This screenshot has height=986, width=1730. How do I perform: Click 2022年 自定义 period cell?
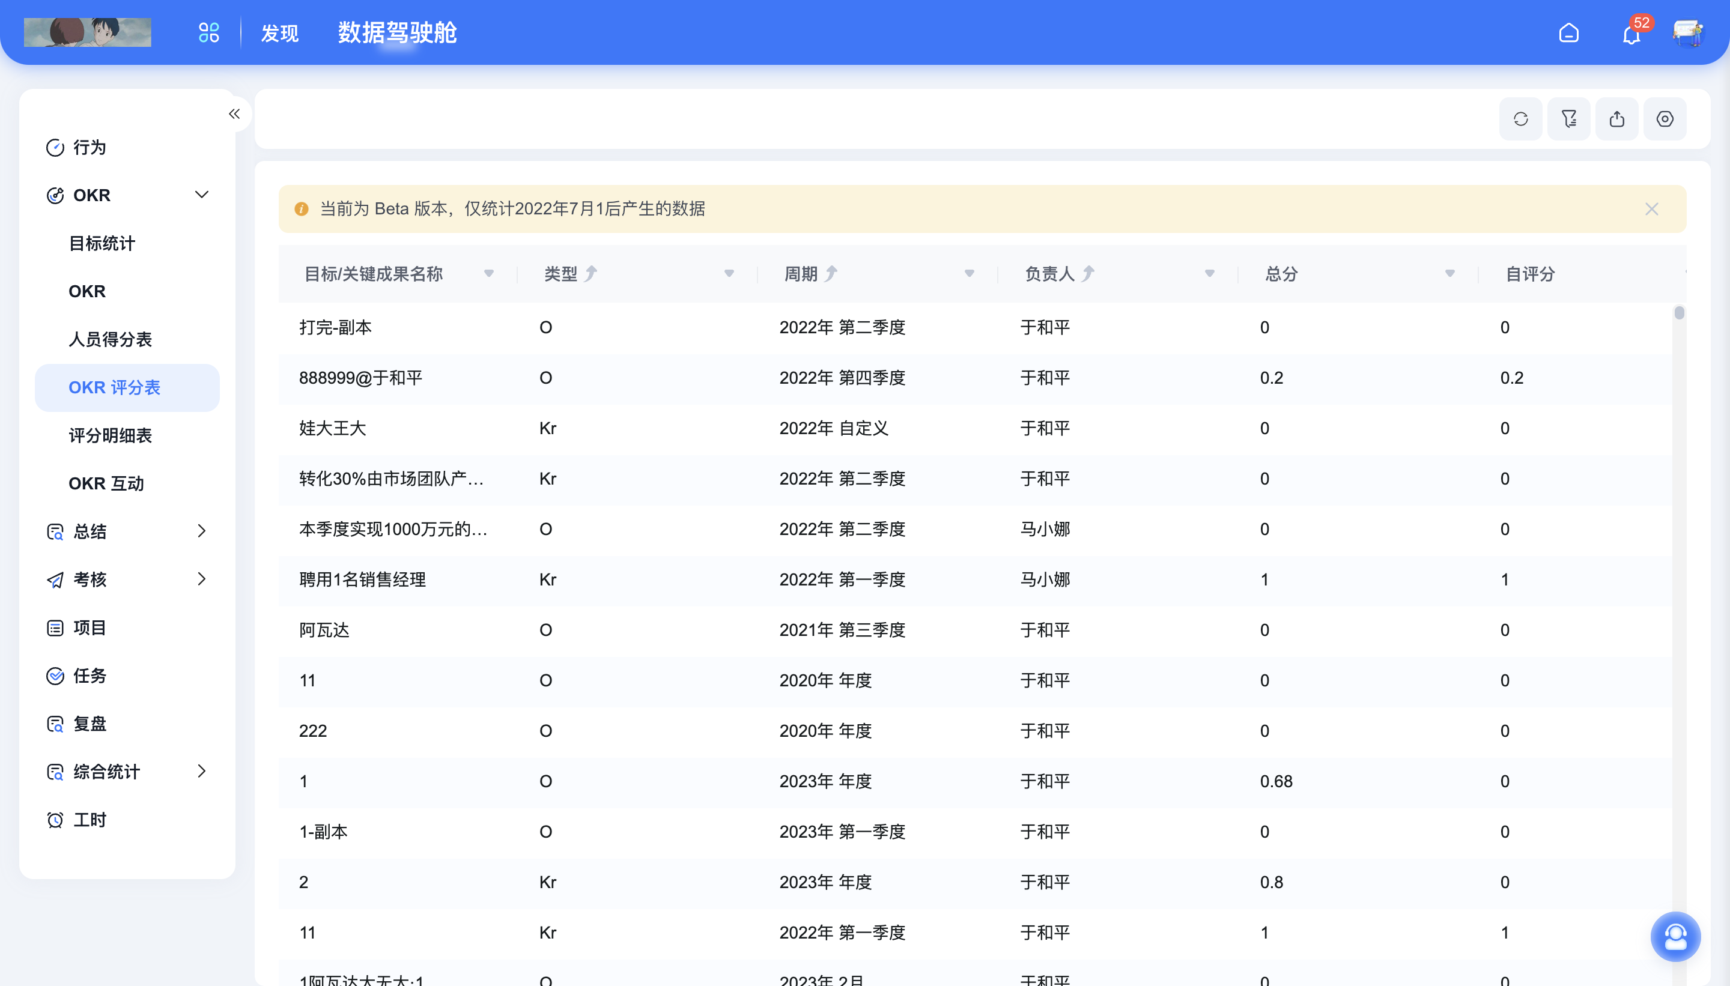click(x=834, y=429)
